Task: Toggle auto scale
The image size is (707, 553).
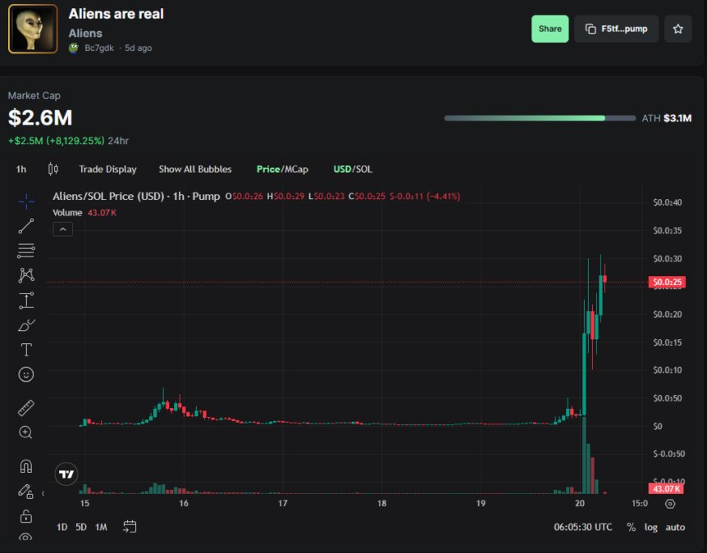Action: [675, 527]
